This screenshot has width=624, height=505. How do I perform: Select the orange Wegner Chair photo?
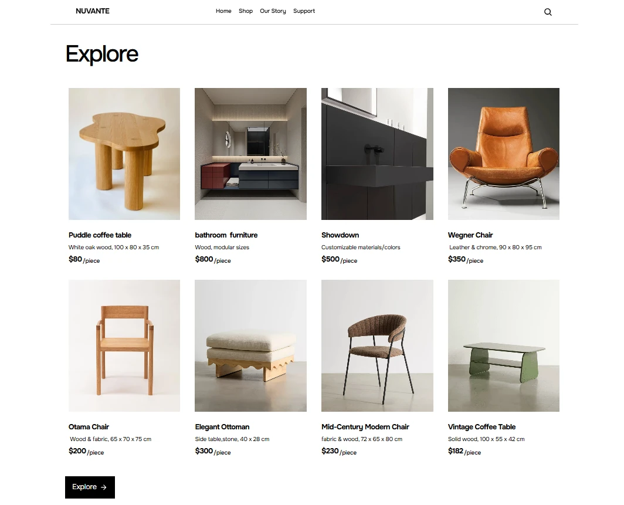pyautogui.click(x=503, y=154)
